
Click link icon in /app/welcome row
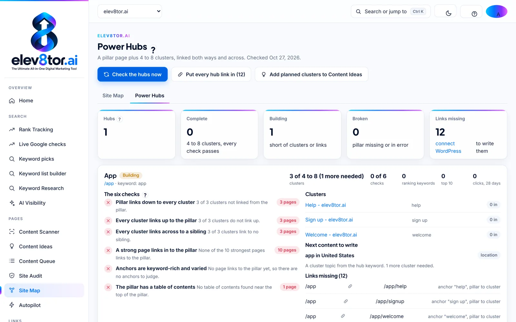pos(343,316)
